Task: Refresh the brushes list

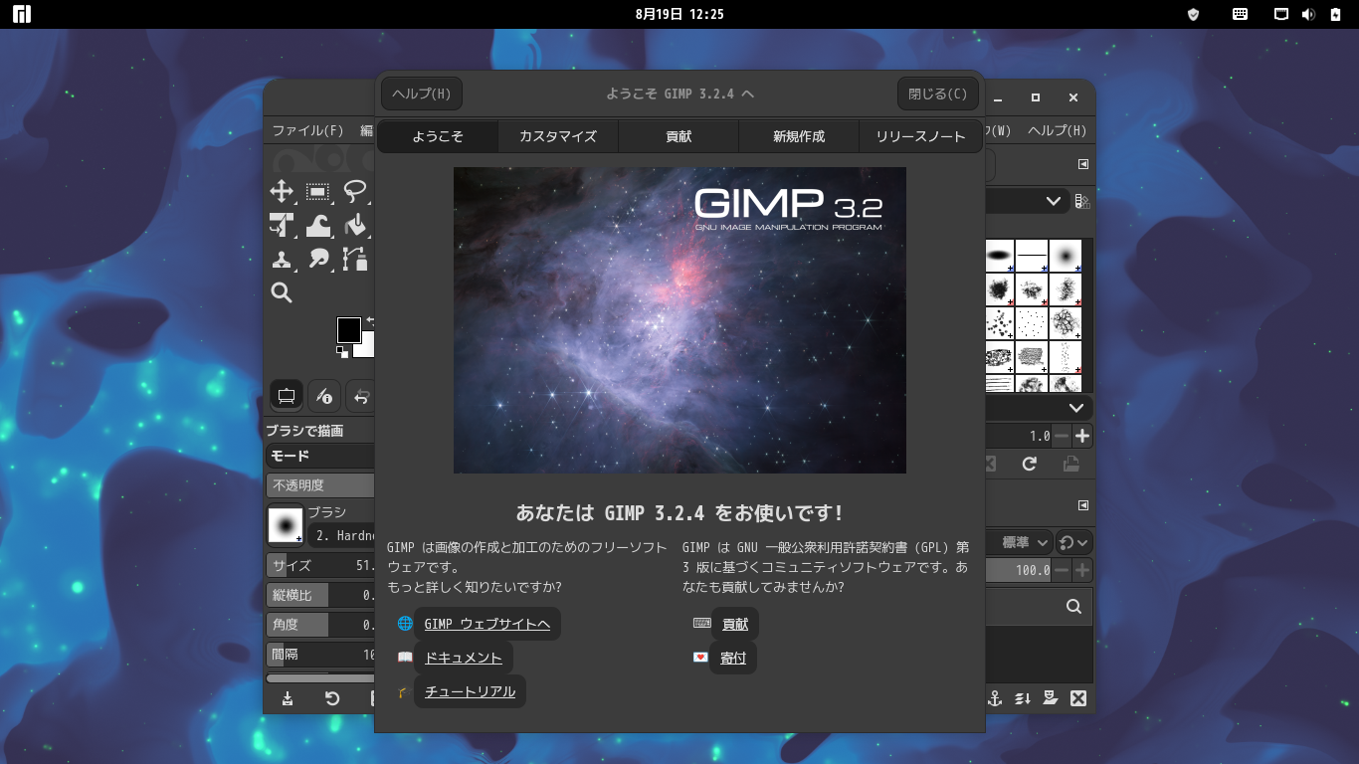Action: pos(1030,464)
